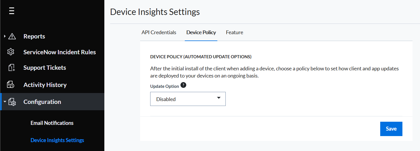The image size is (420, 151).
Task: Open ServiceNow Incident Rules label
Action: pyautogui.click(x=60, y=52)
